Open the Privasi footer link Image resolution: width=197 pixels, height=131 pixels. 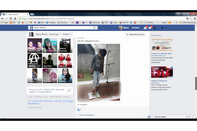point(30,97)
